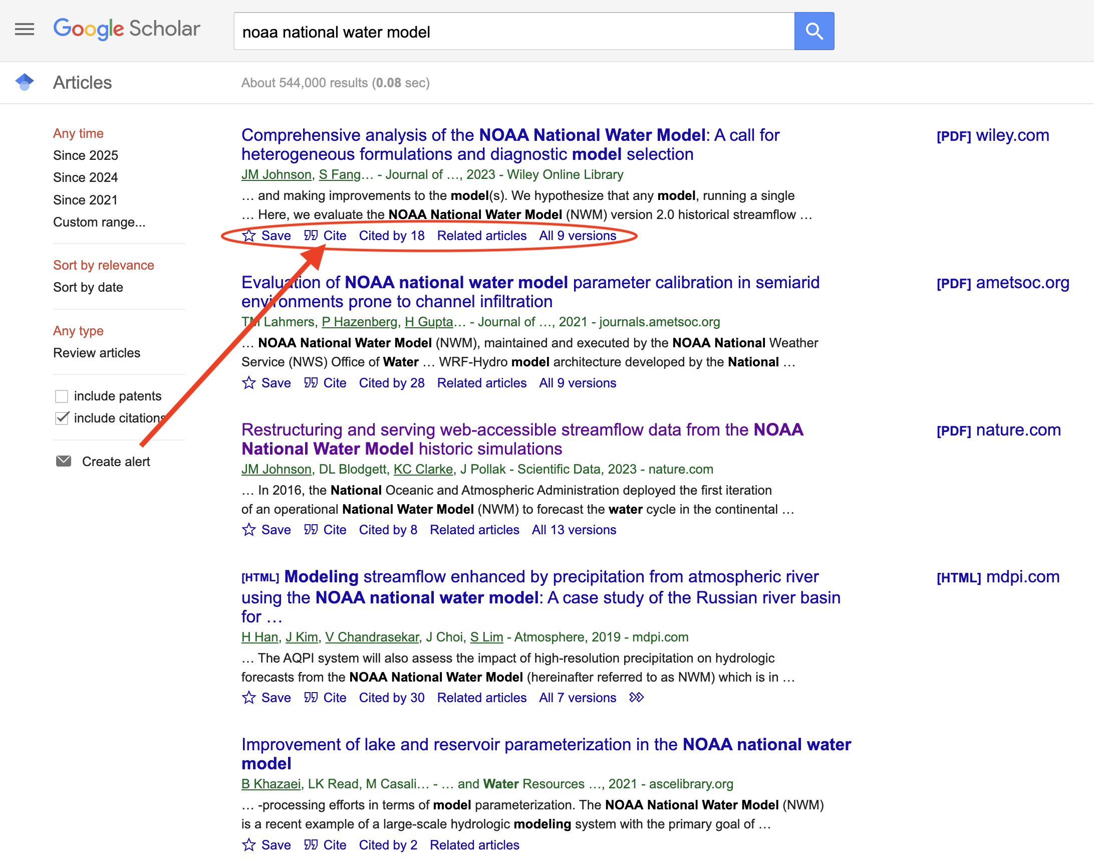
Task: Open All 7 versions link
Action: 578,698
